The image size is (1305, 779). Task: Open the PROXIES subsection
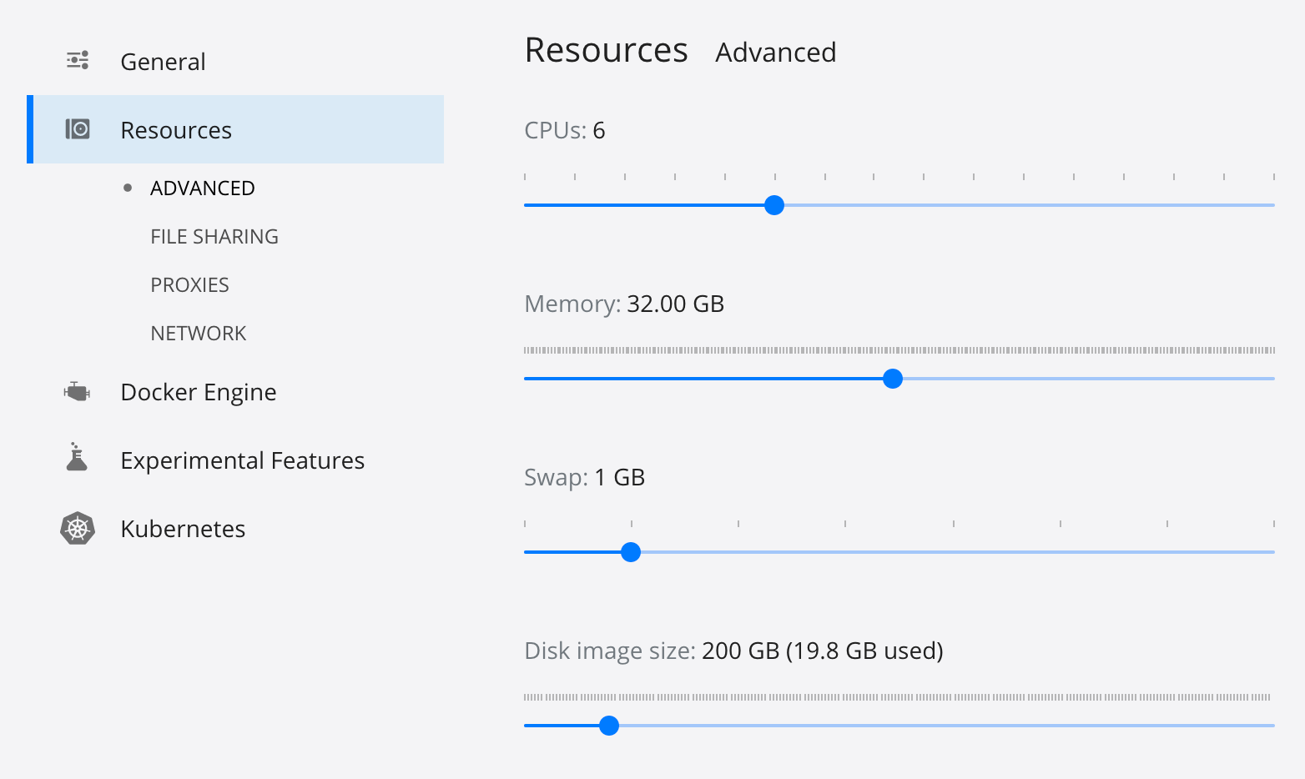tap(189, 285)
